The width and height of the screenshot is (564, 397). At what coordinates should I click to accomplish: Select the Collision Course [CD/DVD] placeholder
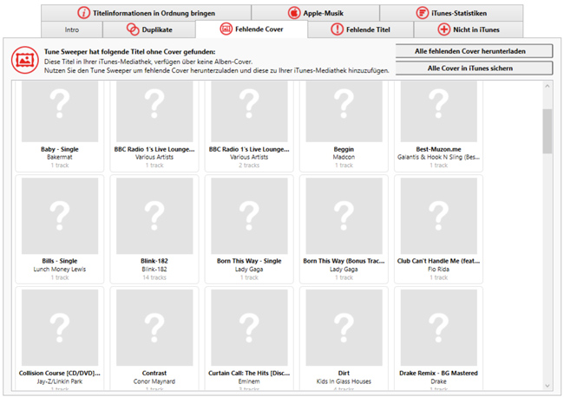point(60,328)
